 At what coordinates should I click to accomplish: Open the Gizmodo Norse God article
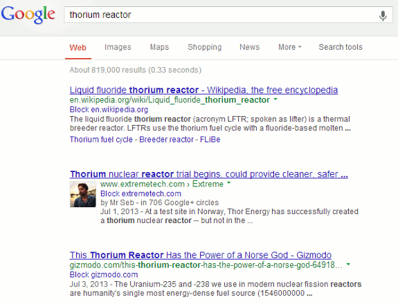tap(201, 255)
